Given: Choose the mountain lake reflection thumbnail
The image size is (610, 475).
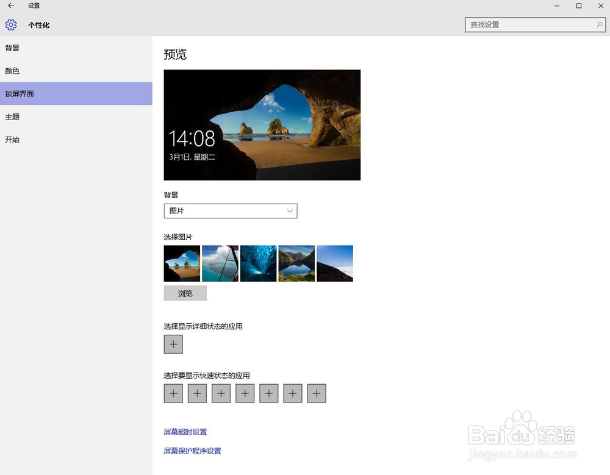Looking at the screenshot, I should (x=296, y=263).
